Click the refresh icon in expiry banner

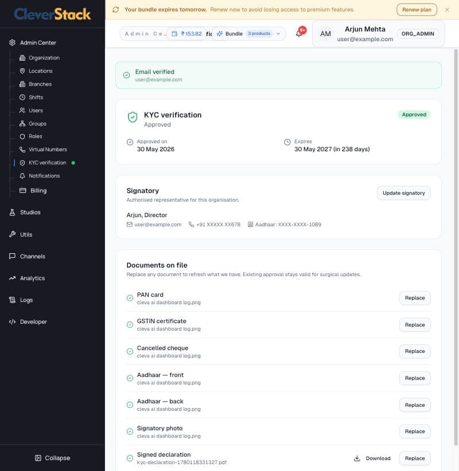[116, 10]
